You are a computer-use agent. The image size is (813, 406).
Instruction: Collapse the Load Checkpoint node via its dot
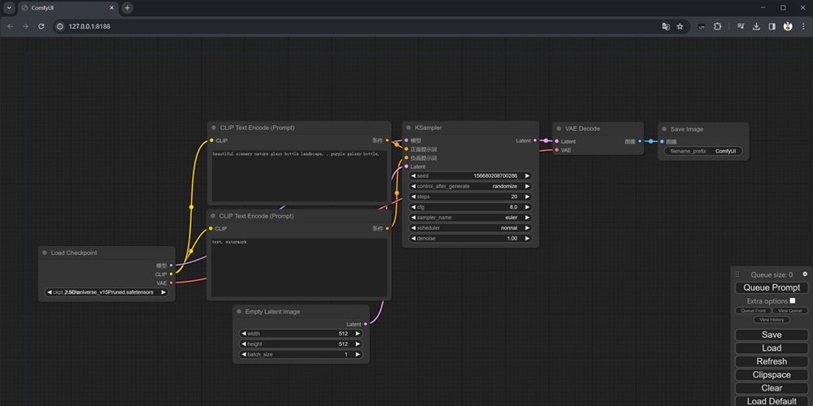click(44, 253)
